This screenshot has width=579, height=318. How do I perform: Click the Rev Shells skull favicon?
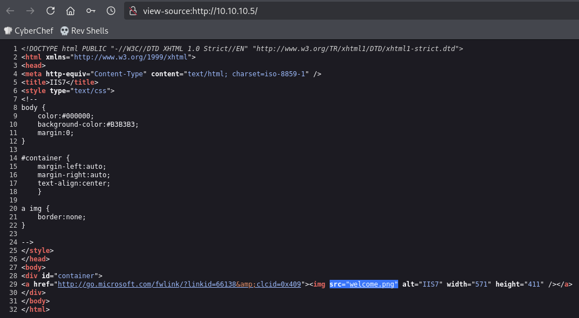click(64, 31)
